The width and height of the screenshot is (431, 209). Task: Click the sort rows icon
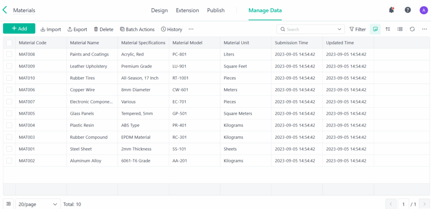click(388, 29)
